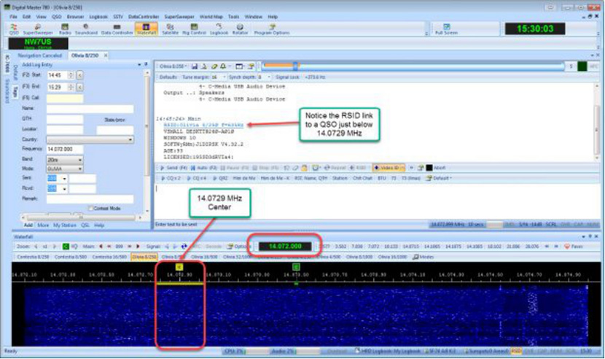Open the SuperSweeper menu in menu bar
Image resolution: width=605 pixels, height=359 pixels.
pos(179,16)
